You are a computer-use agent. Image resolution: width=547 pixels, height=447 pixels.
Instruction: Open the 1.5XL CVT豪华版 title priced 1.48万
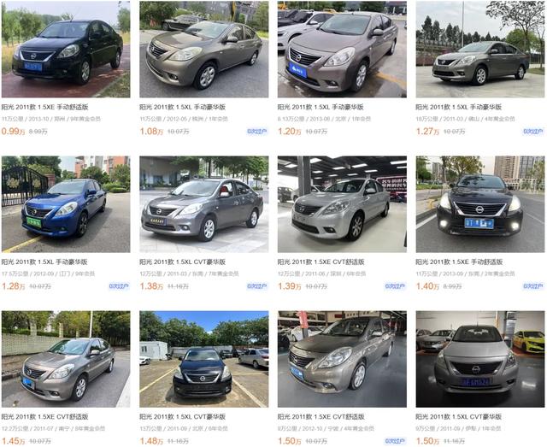pyautogui.click(x=183, y=417)
